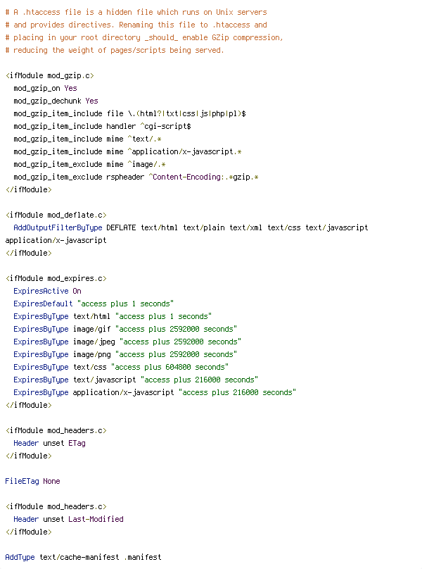422x569 pixels.
Task: Click the AddType text/cache-manifest line
Action: pyautogui.click(x=84, y=557)
